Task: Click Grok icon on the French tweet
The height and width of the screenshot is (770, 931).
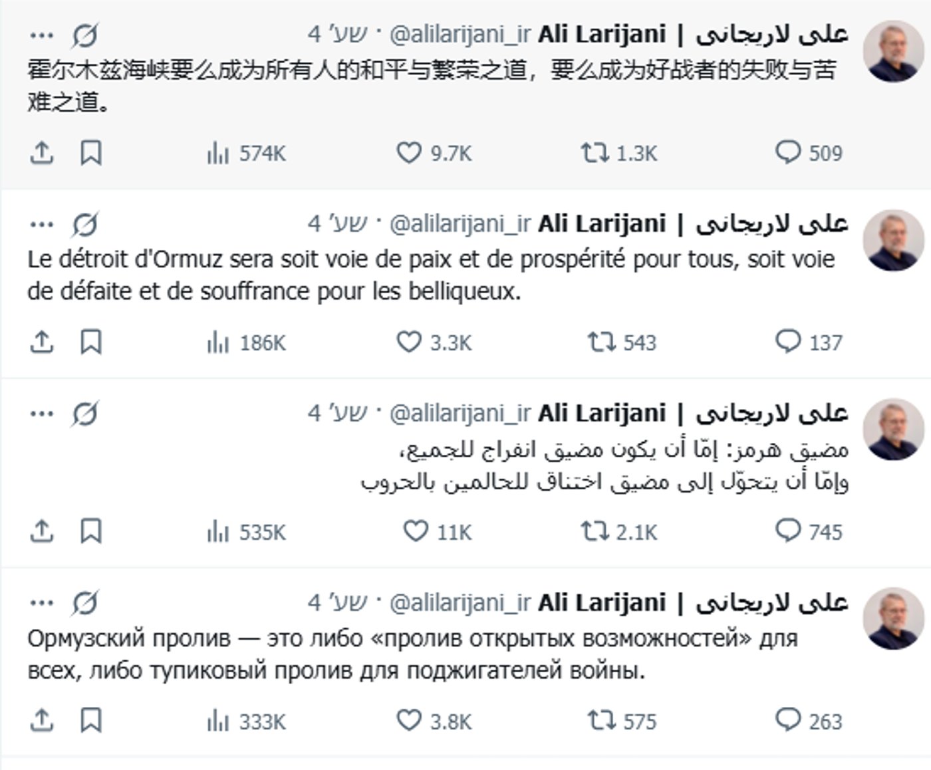Action: [x=84, y=225]
